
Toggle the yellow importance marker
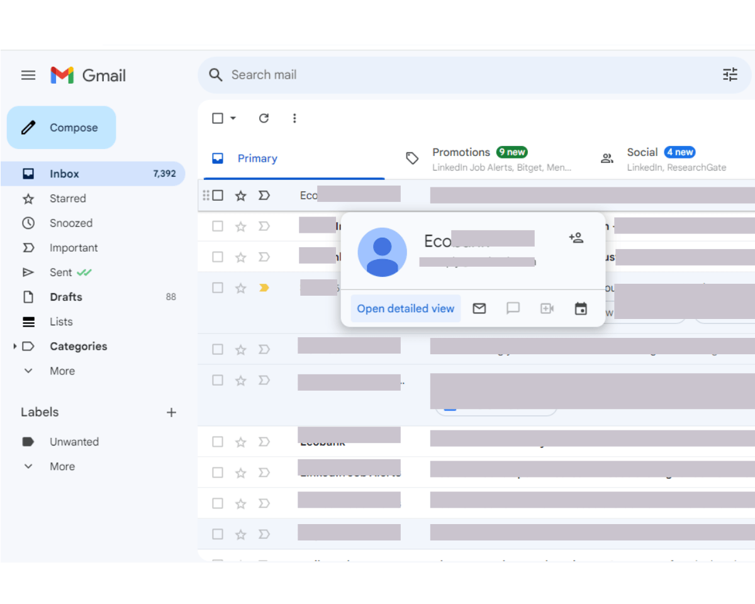(264, 288)
